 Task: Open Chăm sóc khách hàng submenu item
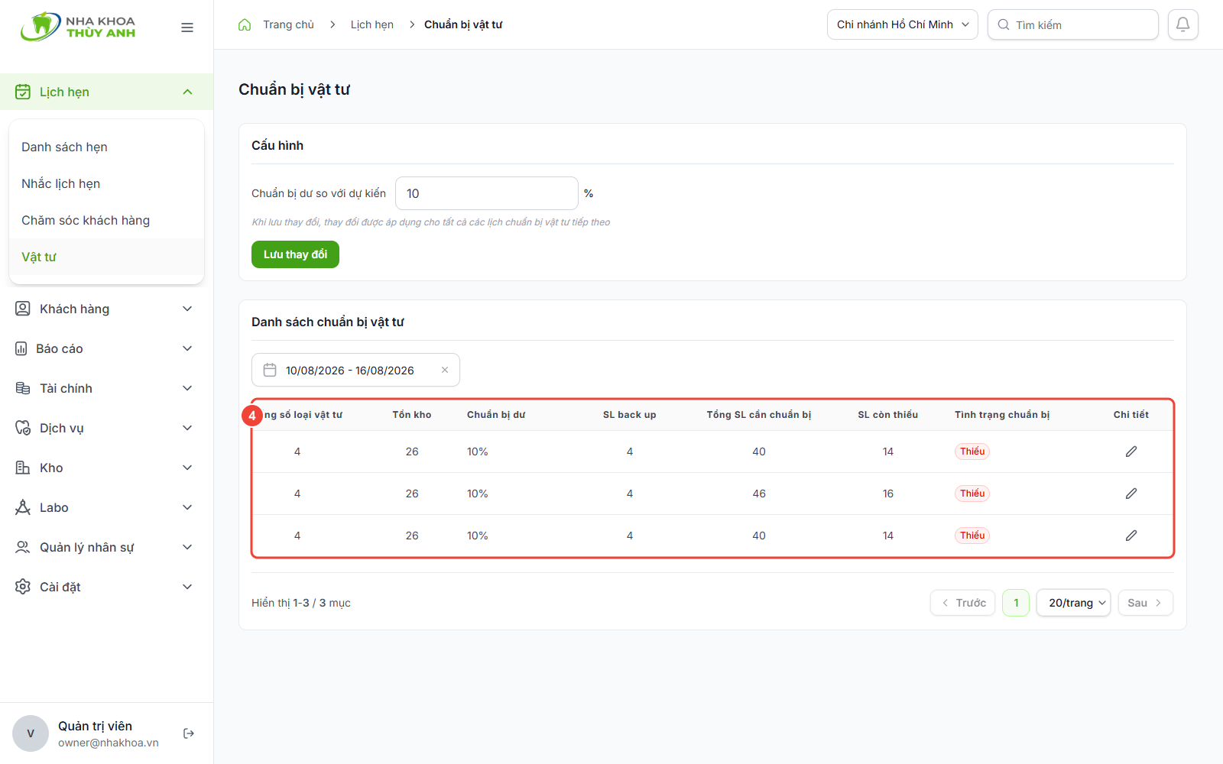coord(106,220)
